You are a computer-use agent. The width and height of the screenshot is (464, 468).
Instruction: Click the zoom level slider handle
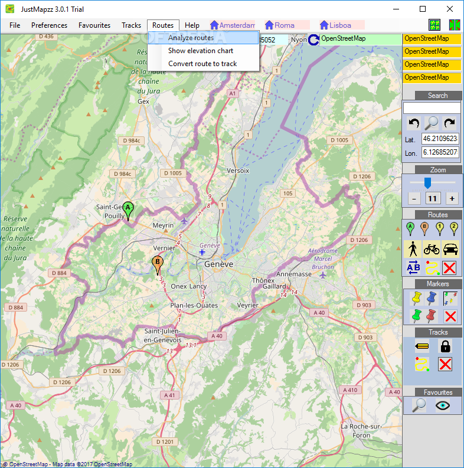[427, 183]
